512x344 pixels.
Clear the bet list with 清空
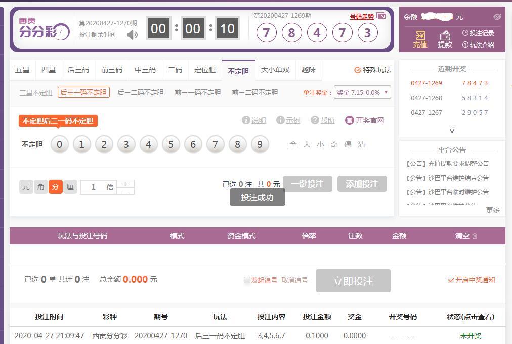466,236
